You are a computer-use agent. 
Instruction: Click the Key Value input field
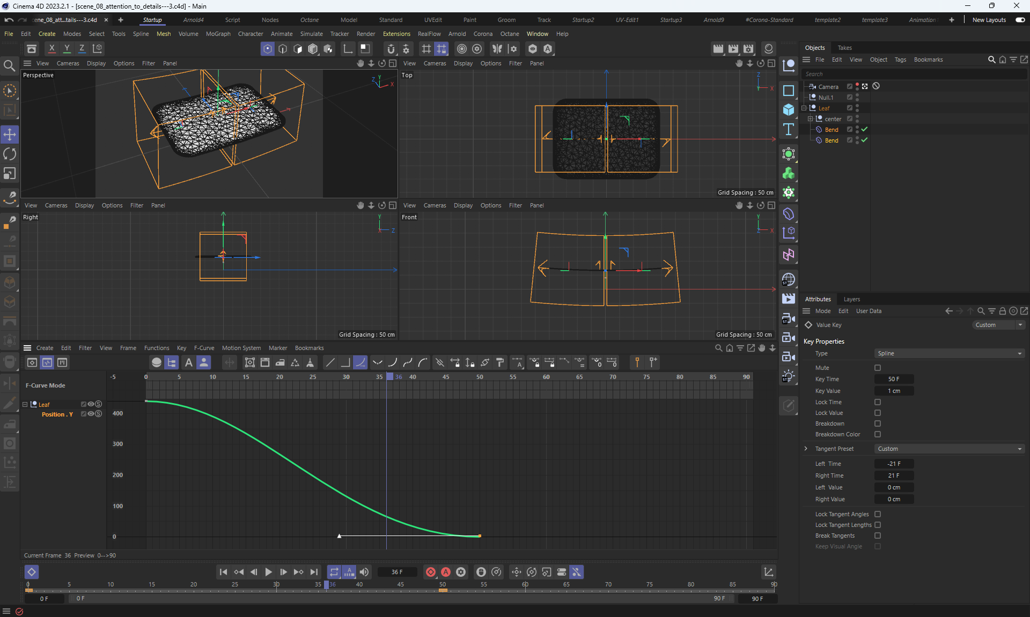pyautogui.click(x=894, y=391)
